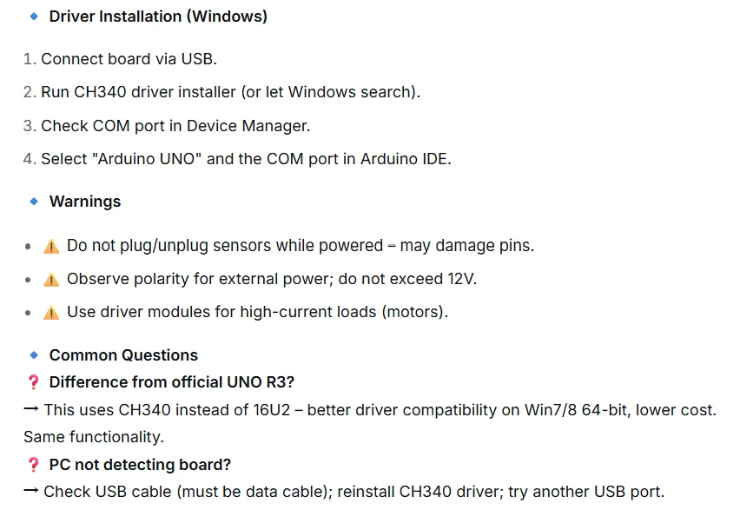The height and width of the screenshot is (510, 740).
Task: Click step 'Check COM port in Device Manager'
Action: [x=175, y=126]
